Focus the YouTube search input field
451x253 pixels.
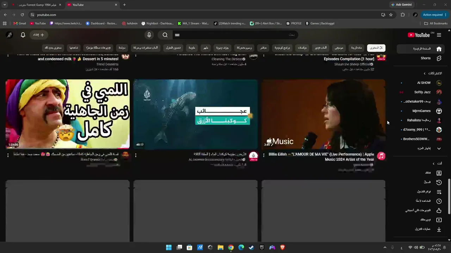click(235, 35)
